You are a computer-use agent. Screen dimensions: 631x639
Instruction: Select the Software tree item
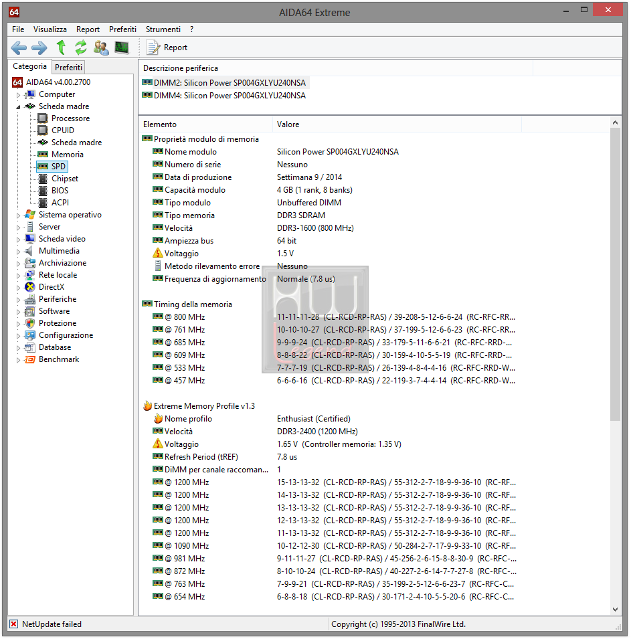coord(54,311)
